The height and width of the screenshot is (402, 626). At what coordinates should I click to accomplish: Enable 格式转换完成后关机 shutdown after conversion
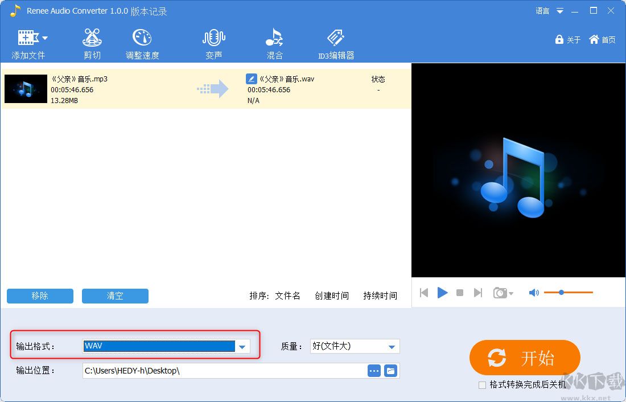(481, 385)
